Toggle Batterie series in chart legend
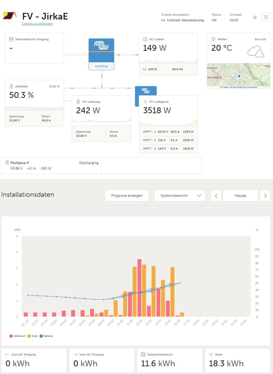Image resolution: width=273 pixels, height=374 pixels. pos(46,336)
